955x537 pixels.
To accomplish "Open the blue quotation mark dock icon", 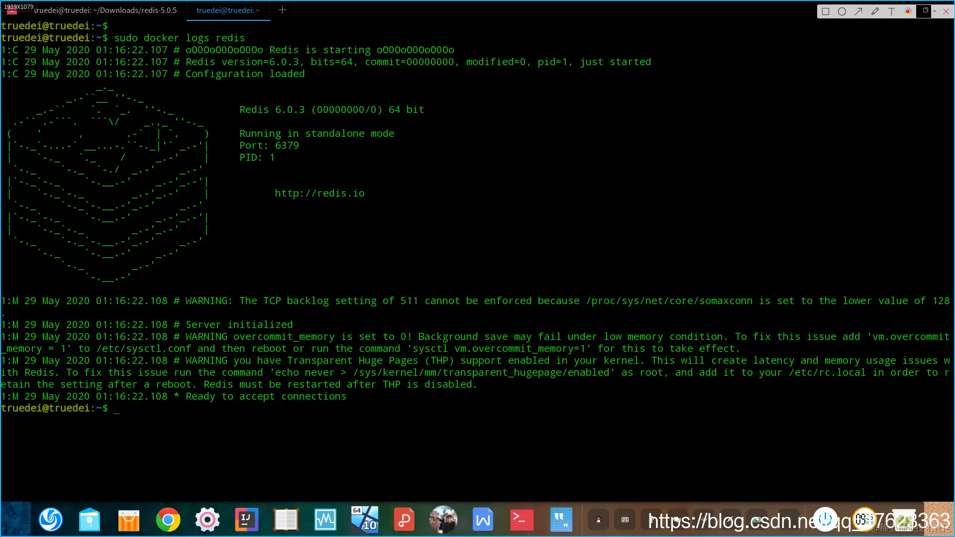I will coord(561,520).
